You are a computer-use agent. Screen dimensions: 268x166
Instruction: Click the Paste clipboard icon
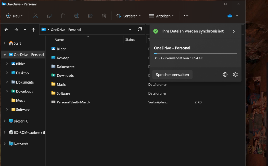(x=63, y=16)
